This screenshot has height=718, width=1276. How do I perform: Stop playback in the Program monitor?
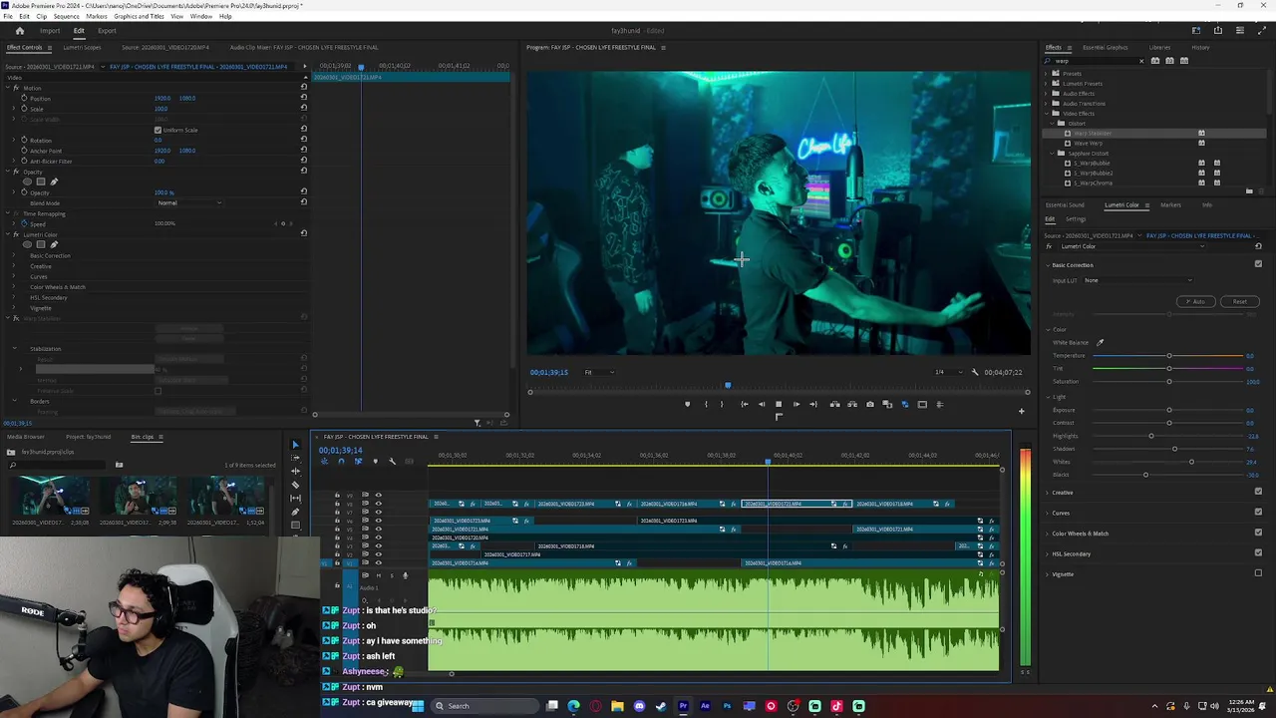tap(779, 404)
